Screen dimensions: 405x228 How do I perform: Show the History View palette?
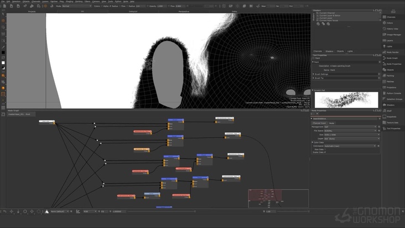392,29
